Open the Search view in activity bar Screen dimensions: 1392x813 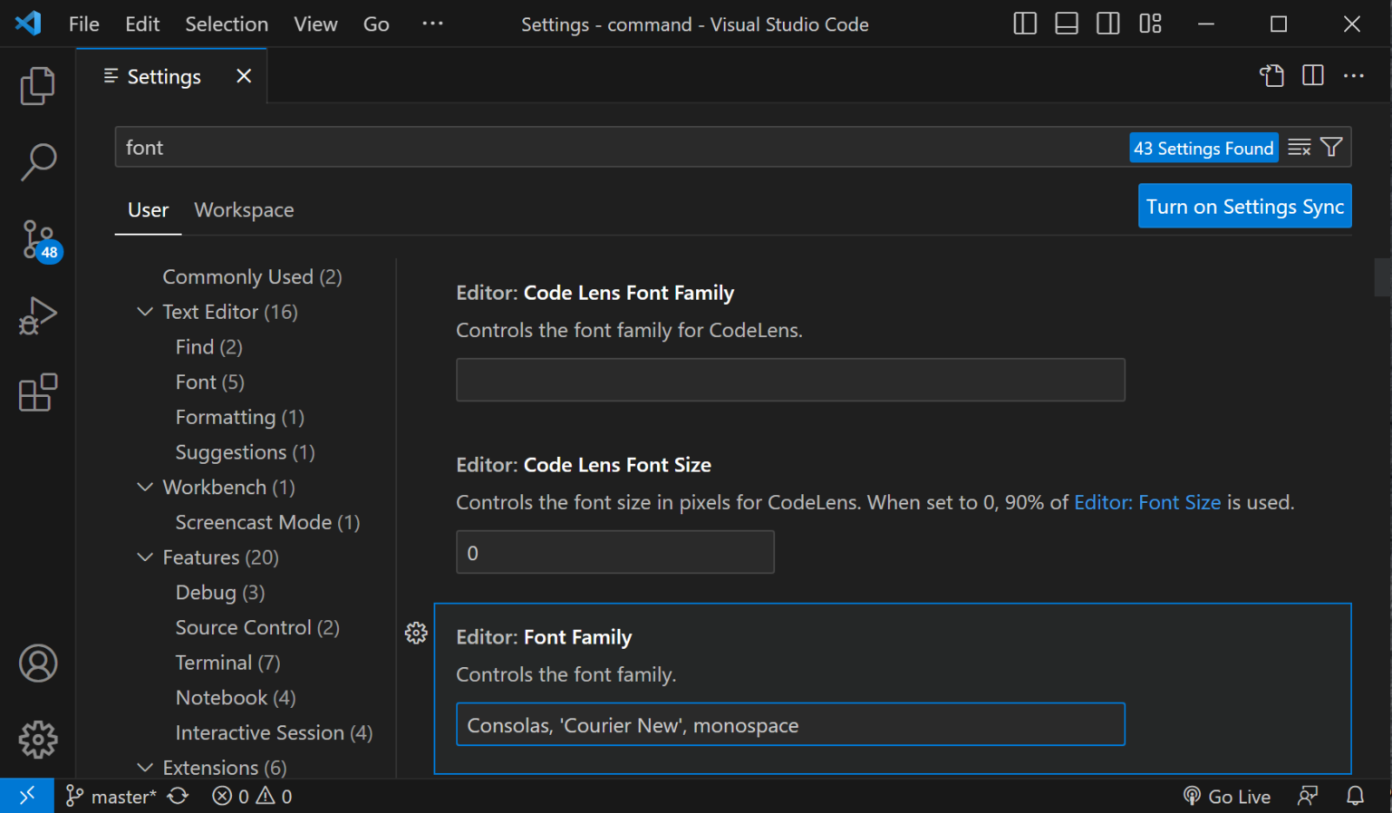tap(37, 162)
